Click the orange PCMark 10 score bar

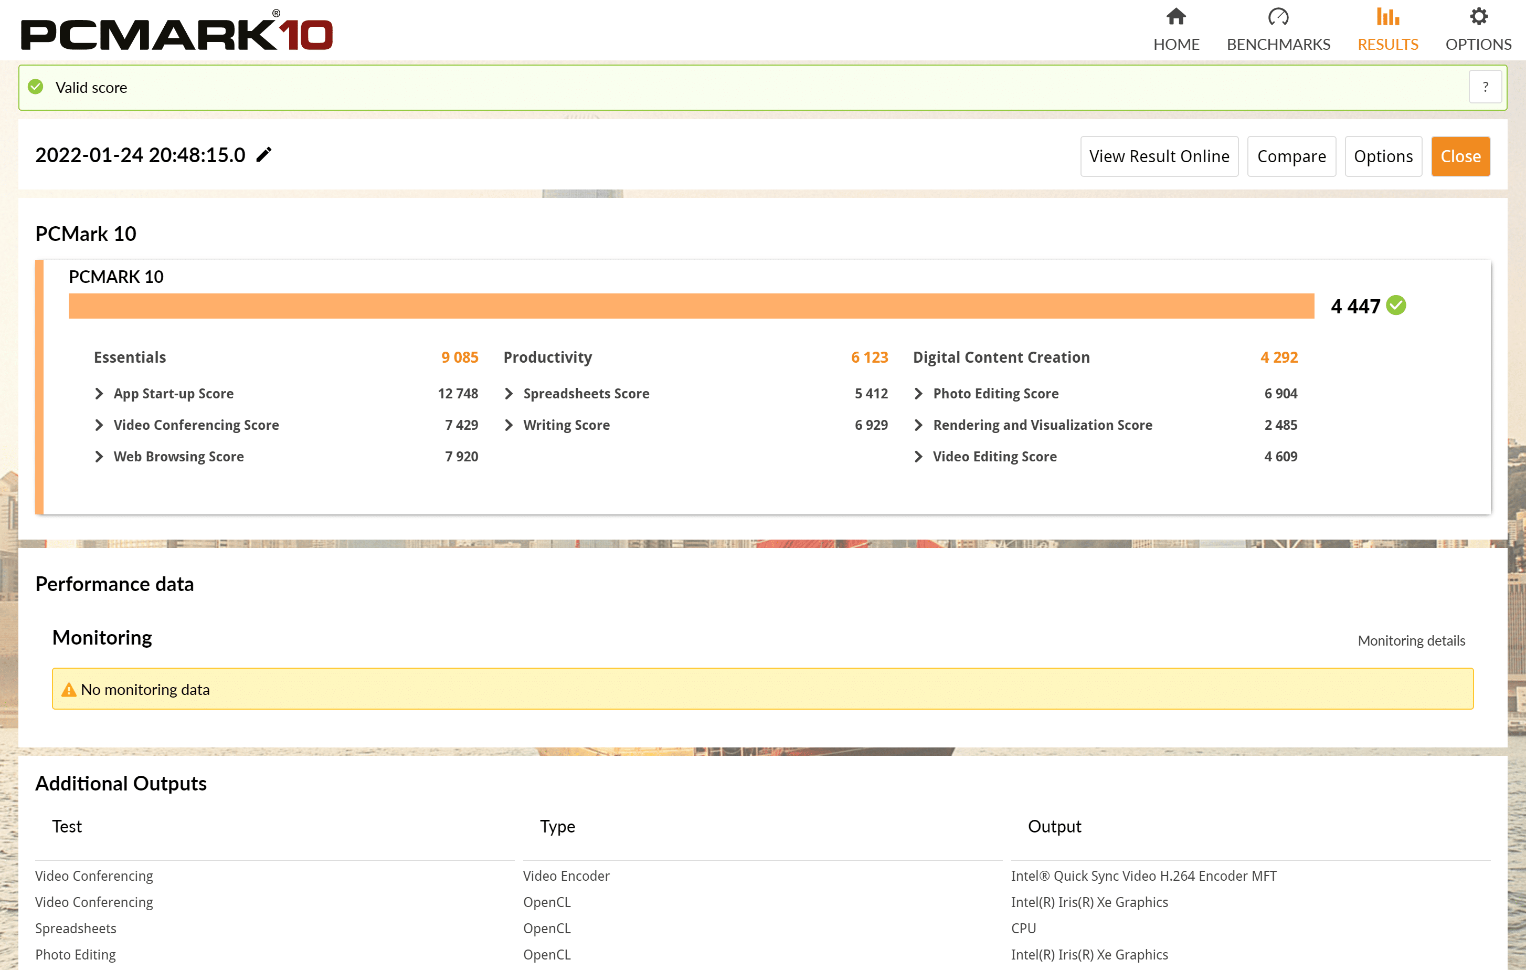tap(691, 305)
